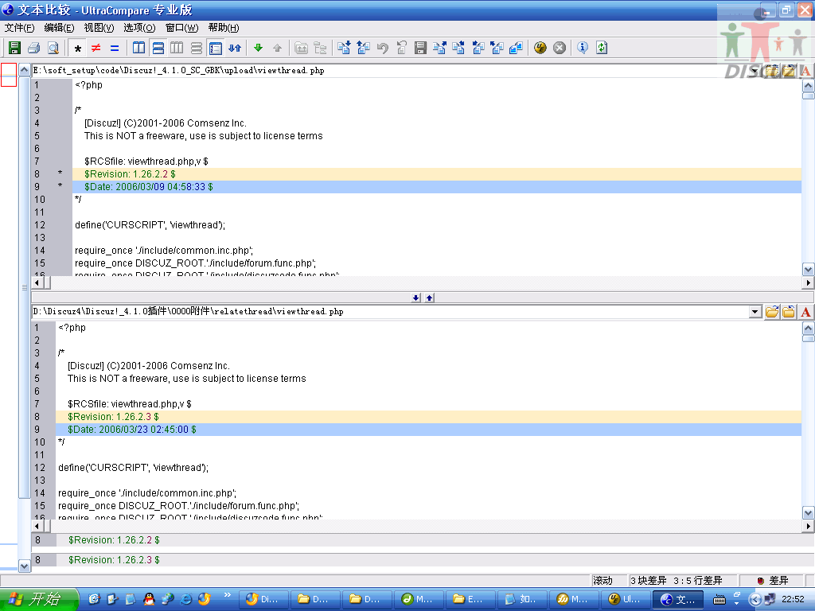Open Internet Explorer from quick launch
Viewport: 815px width, 611px height.
pyautogui.click(x=185, y=599)
